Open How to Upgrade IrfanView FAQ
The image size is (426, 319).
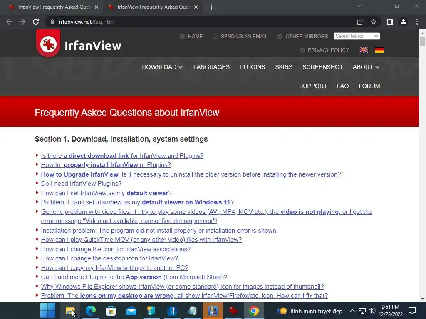191,174
